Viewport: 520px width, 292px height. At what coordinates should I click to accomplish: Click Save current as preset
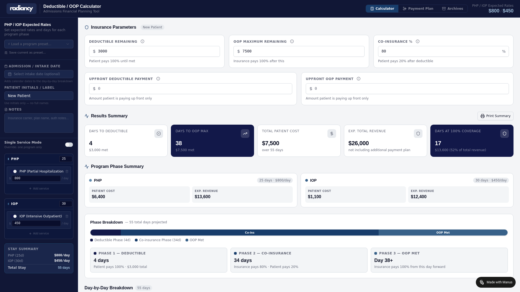(x=27, y=53)
